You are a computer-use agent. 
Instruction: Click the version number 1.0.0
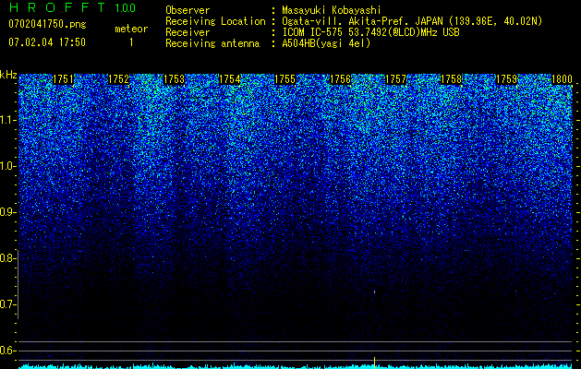125,7
